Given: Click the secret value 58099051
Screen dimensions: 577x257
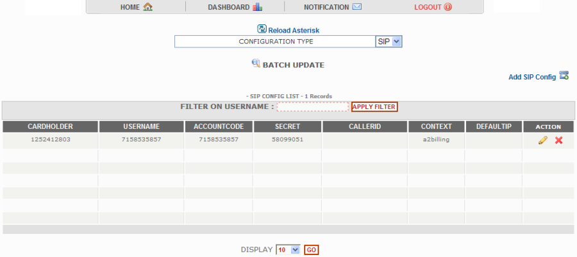Looking at the screenshot, I should coord(287,140).
